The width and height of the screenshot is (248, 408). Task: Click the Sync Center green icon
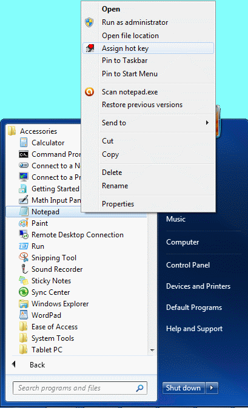24,292
